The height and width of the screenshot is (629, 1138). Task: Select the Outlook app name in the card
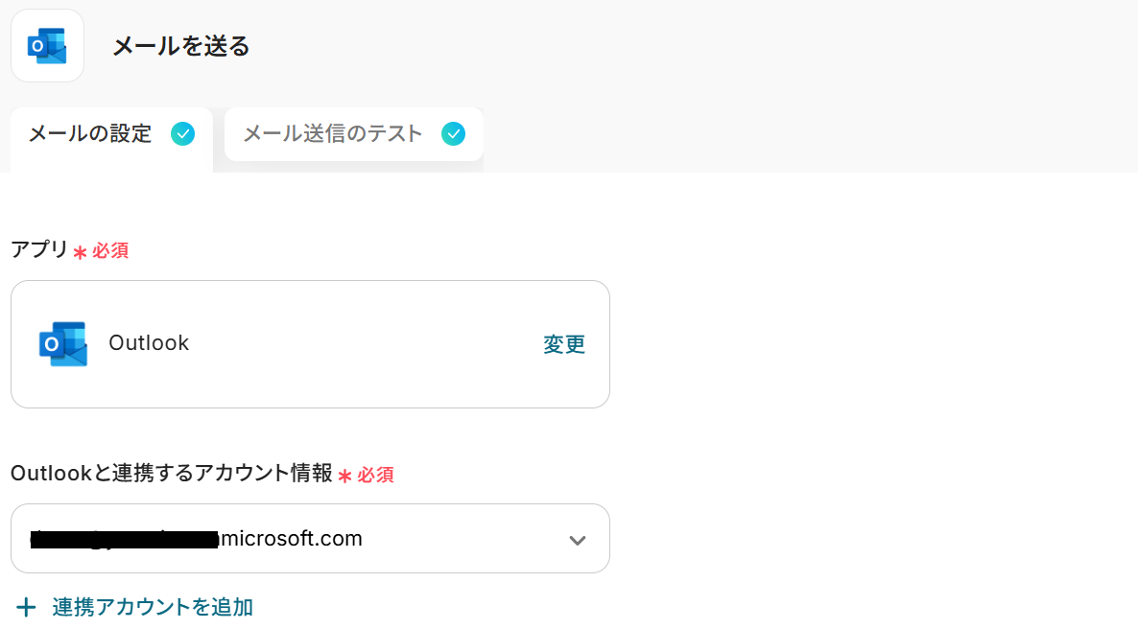[149, 343]
